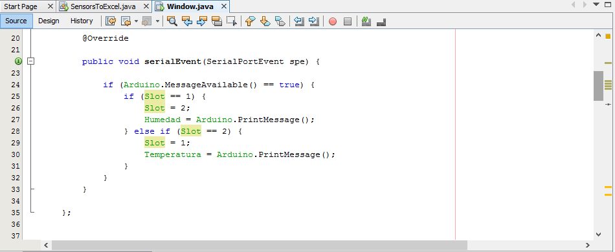Maximize the editor window with the icon
The width and height of the screenshot is (615, 252).
click(609, 5)
